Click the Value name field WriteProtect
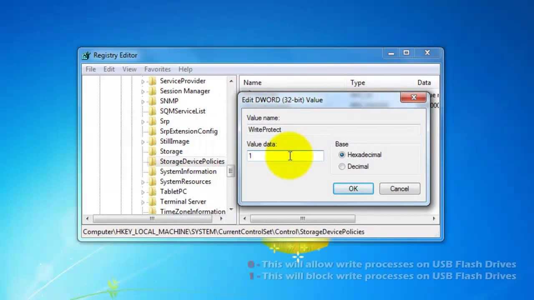Image resolution: width=534 pixels, height=300 pixels. (x=333, y=130)
